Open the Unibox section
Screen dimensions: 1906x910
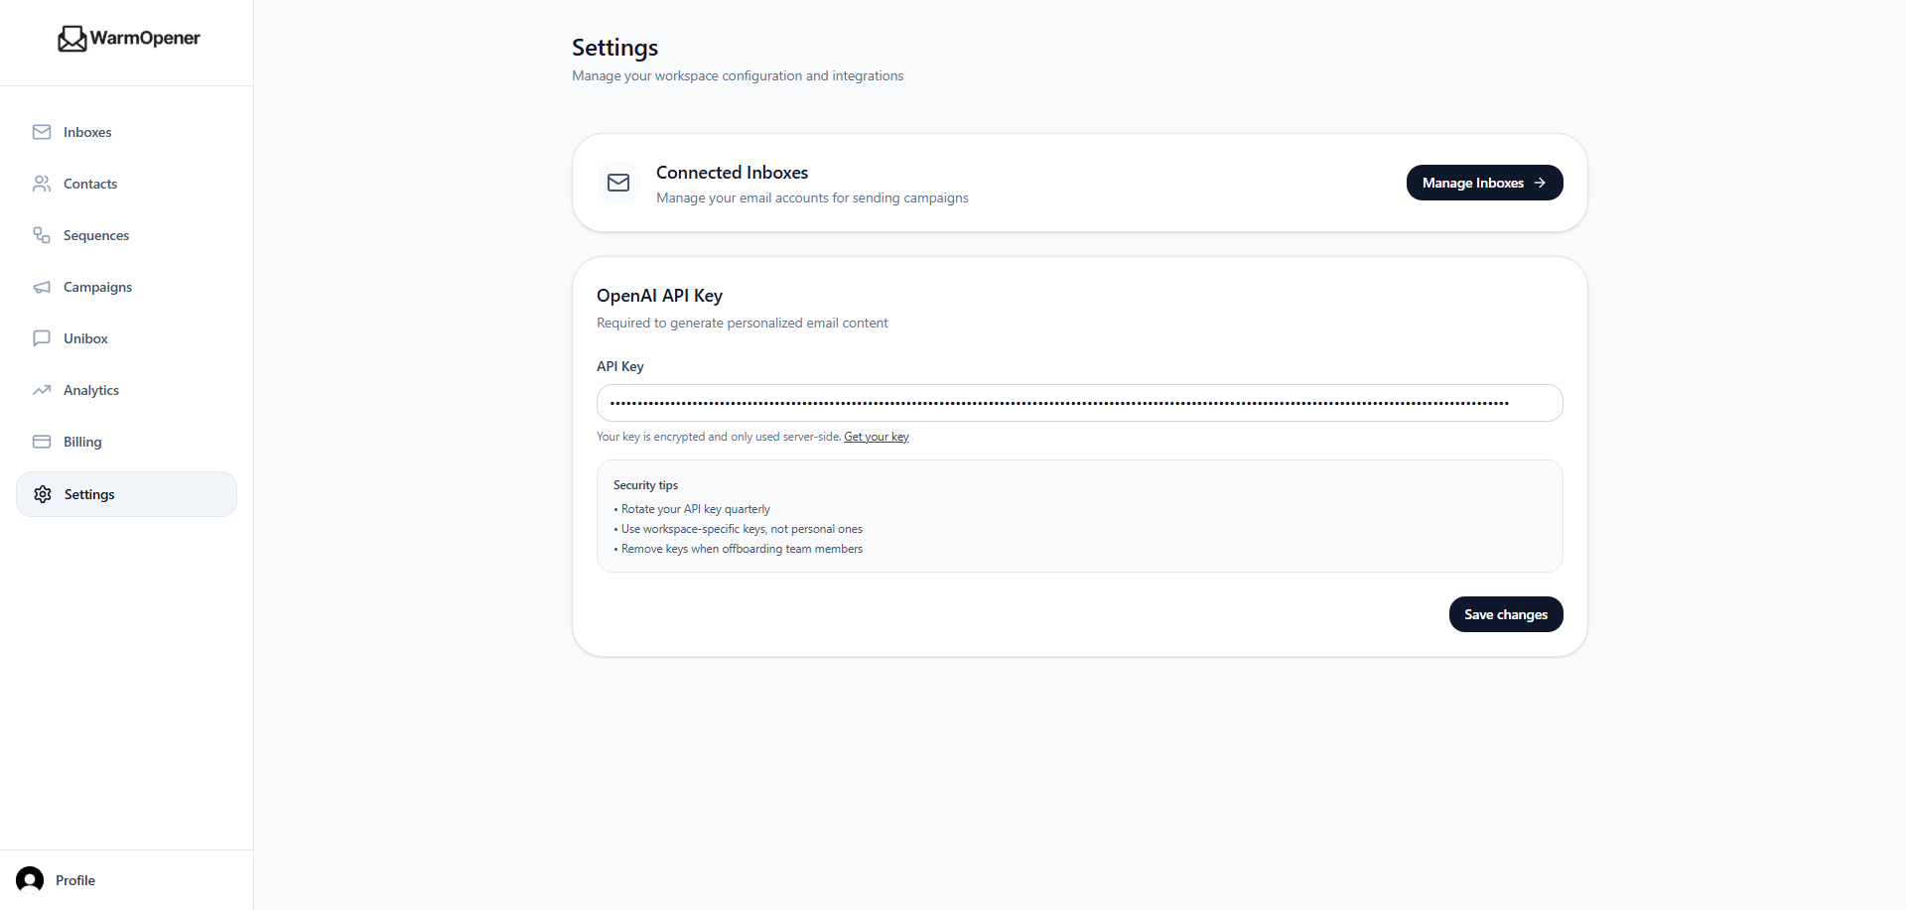point(84,337)
